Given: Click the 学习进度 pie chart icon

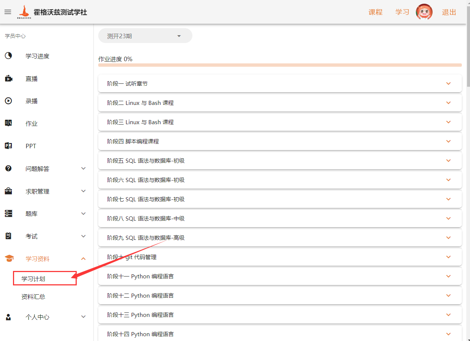Looking at the screenshot, I should (x=8, y=56).
